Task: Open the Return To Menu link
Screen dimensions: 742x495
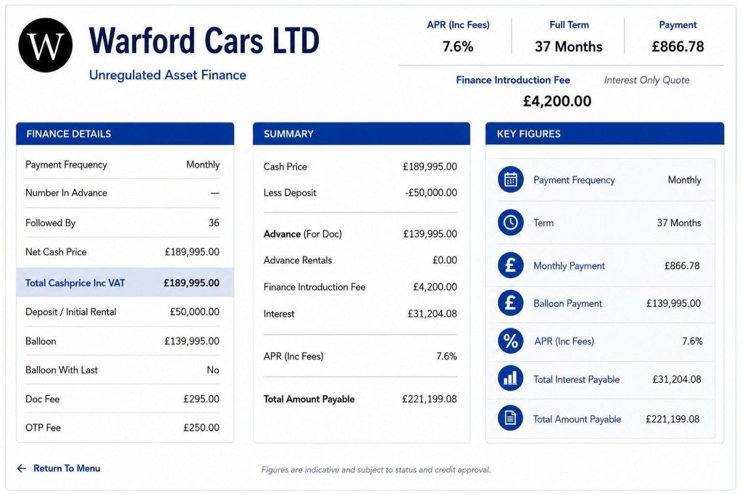Action: 67,468
